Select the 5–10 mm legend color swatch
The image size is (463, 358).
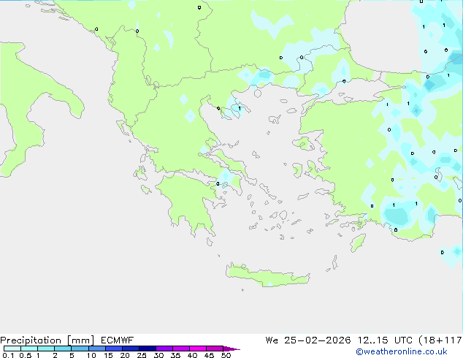coord(80,349)
